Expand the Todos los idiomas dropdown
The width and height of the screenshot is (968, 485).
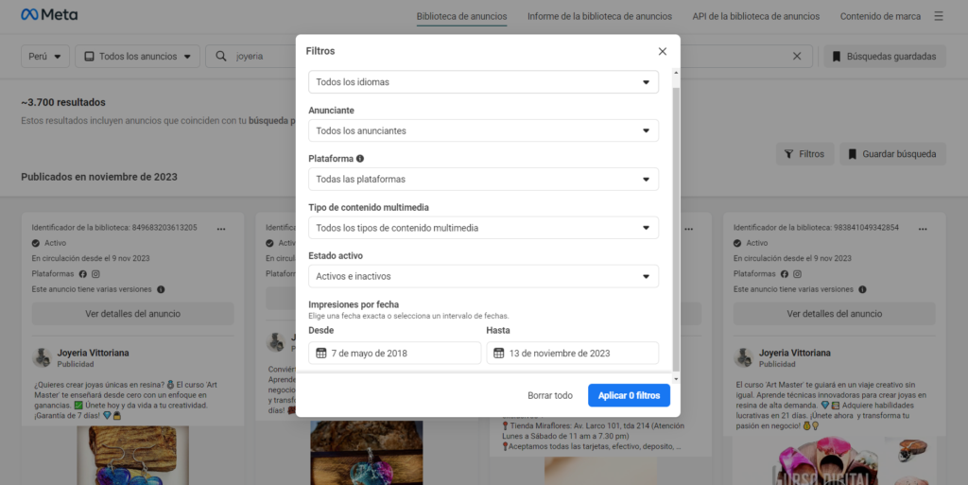tap(483, 82)
